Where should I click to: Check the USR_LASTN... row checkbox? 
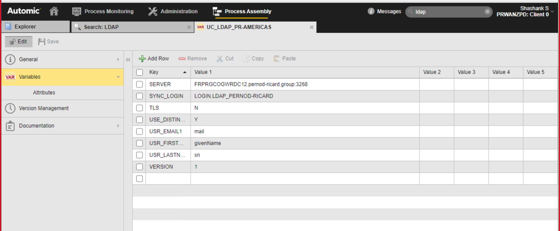(x=139, y=155)
